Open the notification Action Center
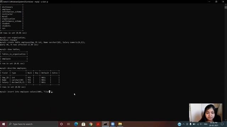 pyautogui.click(x=222, y=124)
